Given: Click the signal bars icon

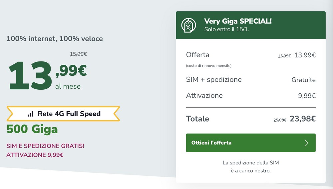Looking at the screenshot, I should coord(30,114).
